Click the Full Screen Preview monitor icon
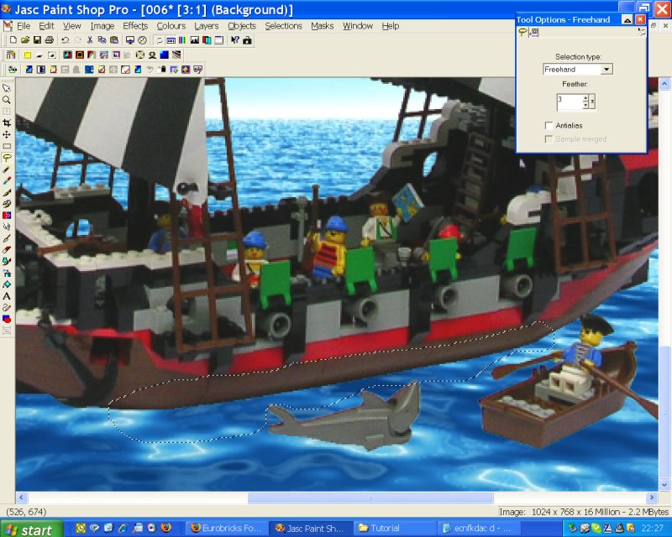The width and height of the screenshot is (672, 537). [x=130, y=40]
